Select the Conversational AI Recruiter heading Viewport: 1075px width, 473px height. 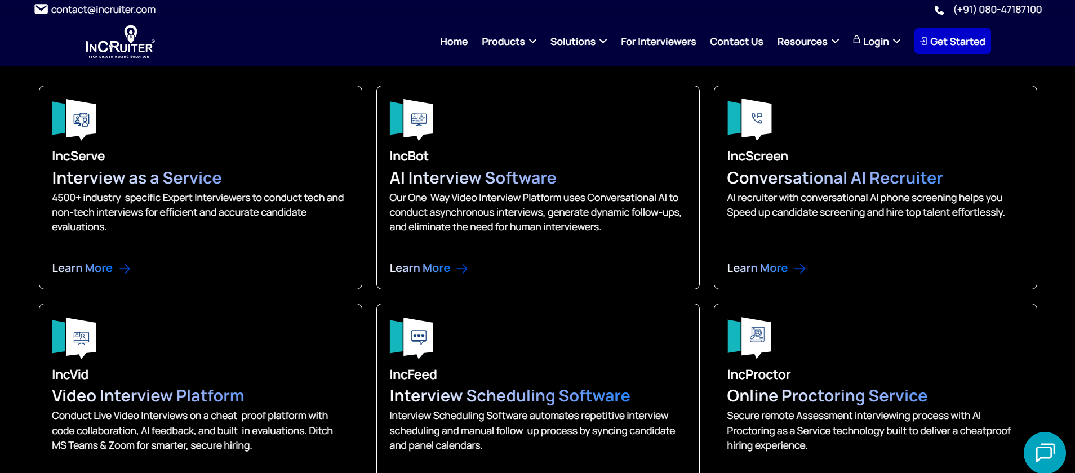pos(834,178)
